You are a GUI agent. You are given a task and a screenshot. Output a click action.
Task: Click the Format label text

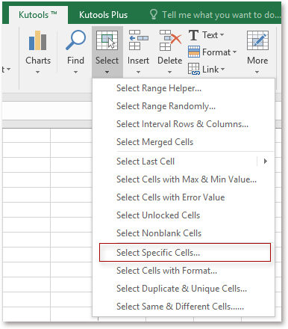point(216,52)
